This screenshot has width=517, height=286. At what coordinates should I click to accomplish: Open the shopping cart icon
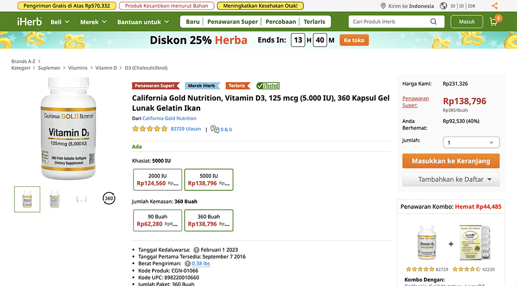pos(494,22)
